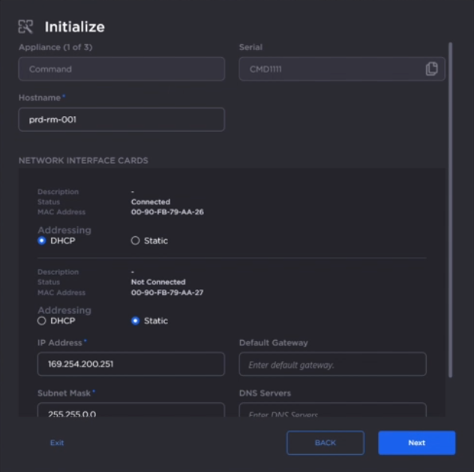Click the Subnet Mask input field
Viewport: 474px width, 472px height.
[130, 411]
